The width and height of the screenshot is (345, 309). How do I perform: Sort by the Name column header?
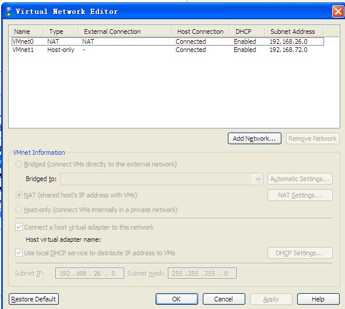(x=26, y=32)
